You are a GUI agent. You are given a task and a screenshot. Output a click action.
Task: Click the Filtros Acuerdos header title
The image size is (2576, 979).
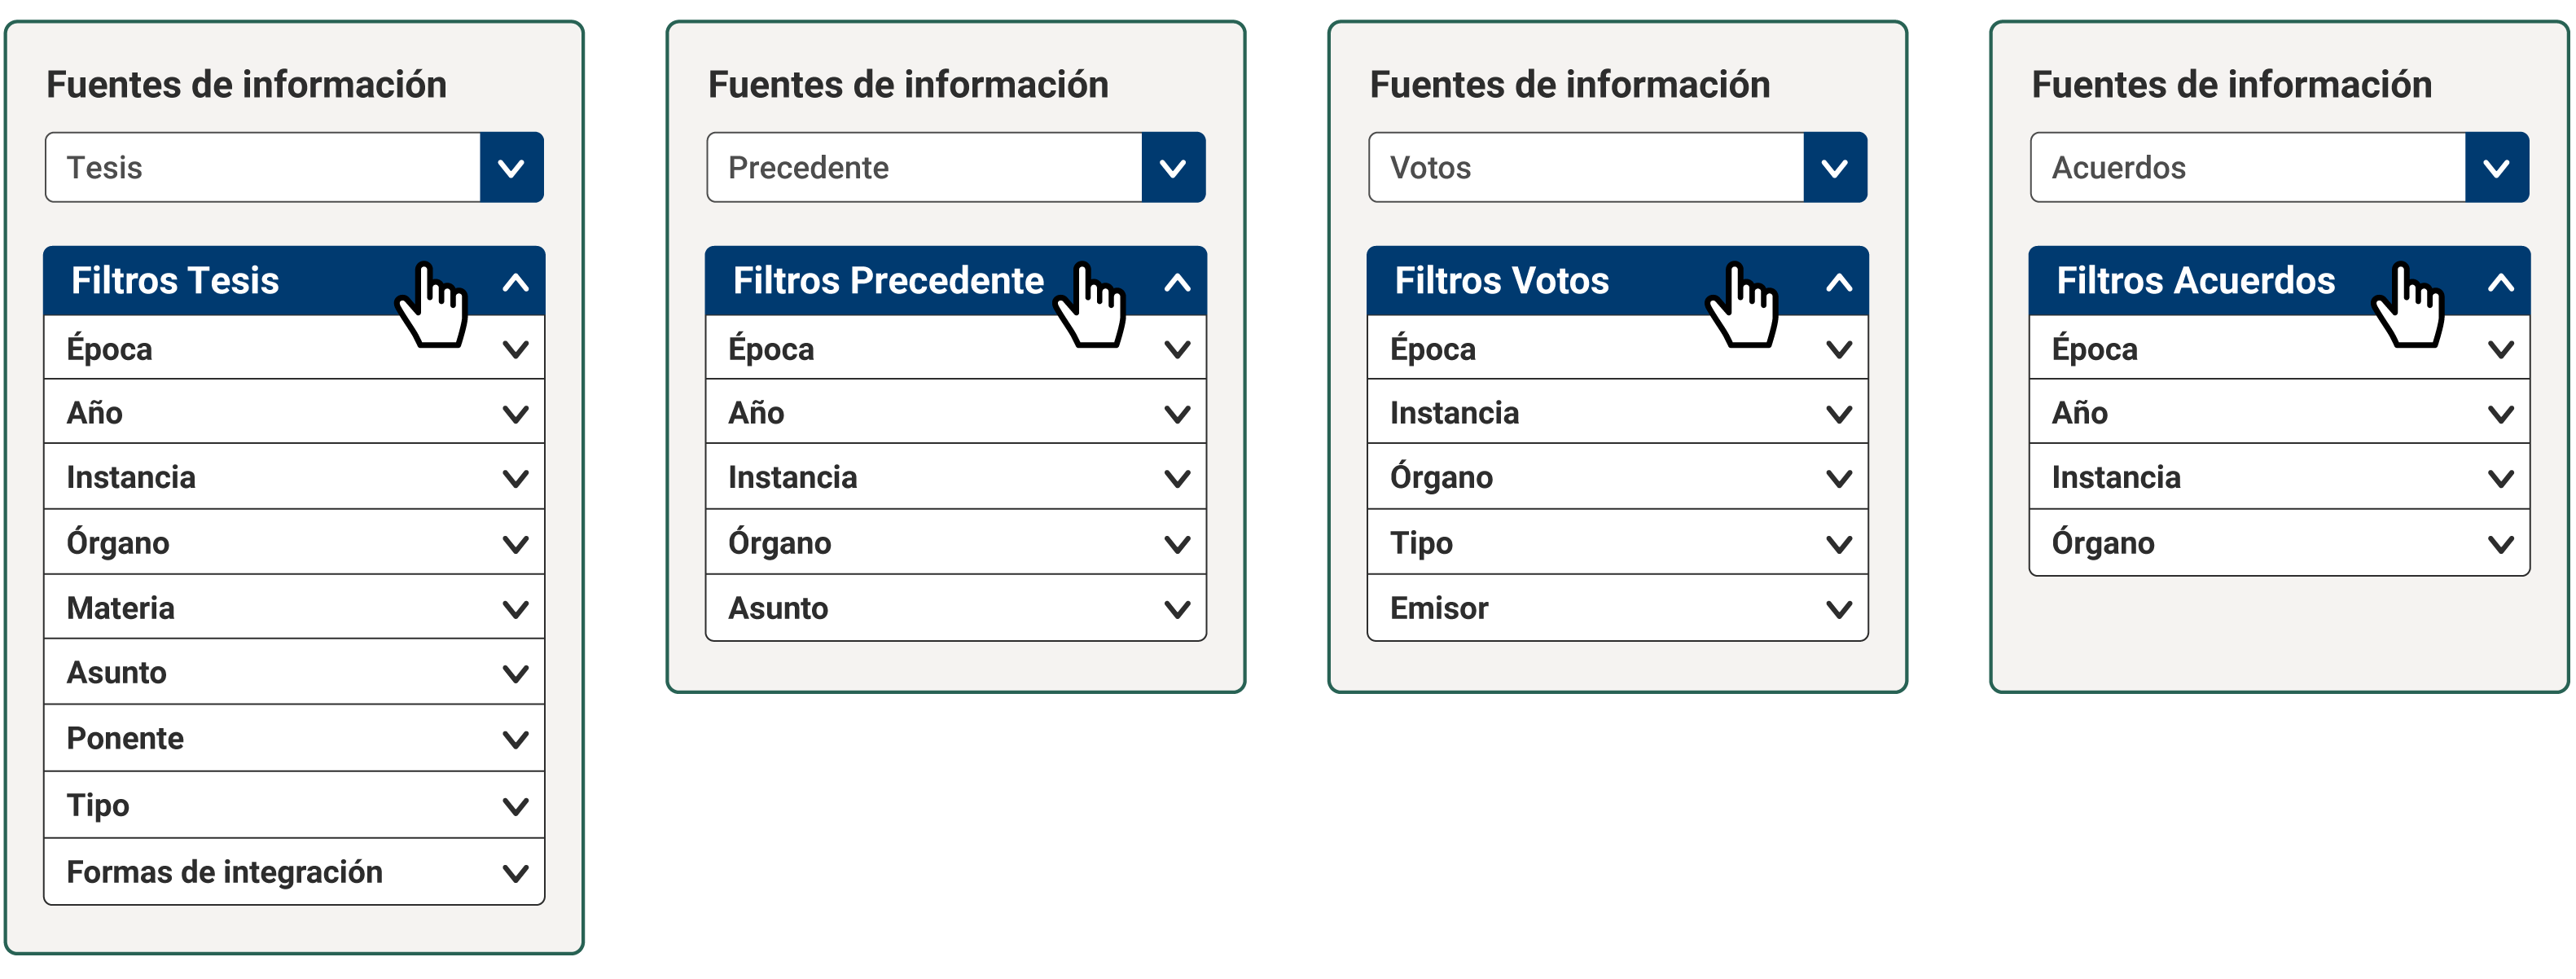[2195, 281]
